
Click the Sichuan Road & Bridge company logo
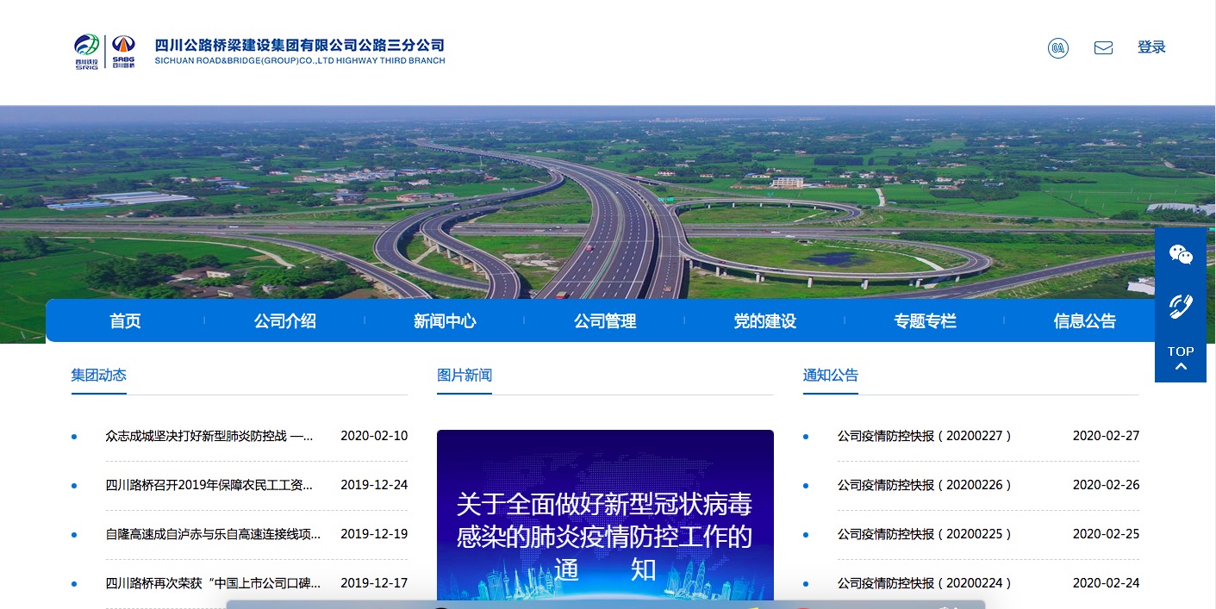pos(259,52)
